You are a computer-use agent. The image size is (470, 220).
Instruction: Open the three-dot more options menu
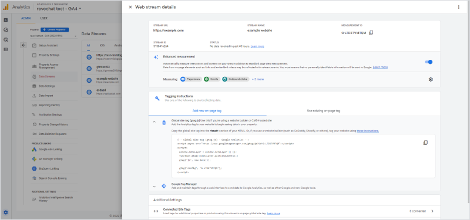pos(459,7)
